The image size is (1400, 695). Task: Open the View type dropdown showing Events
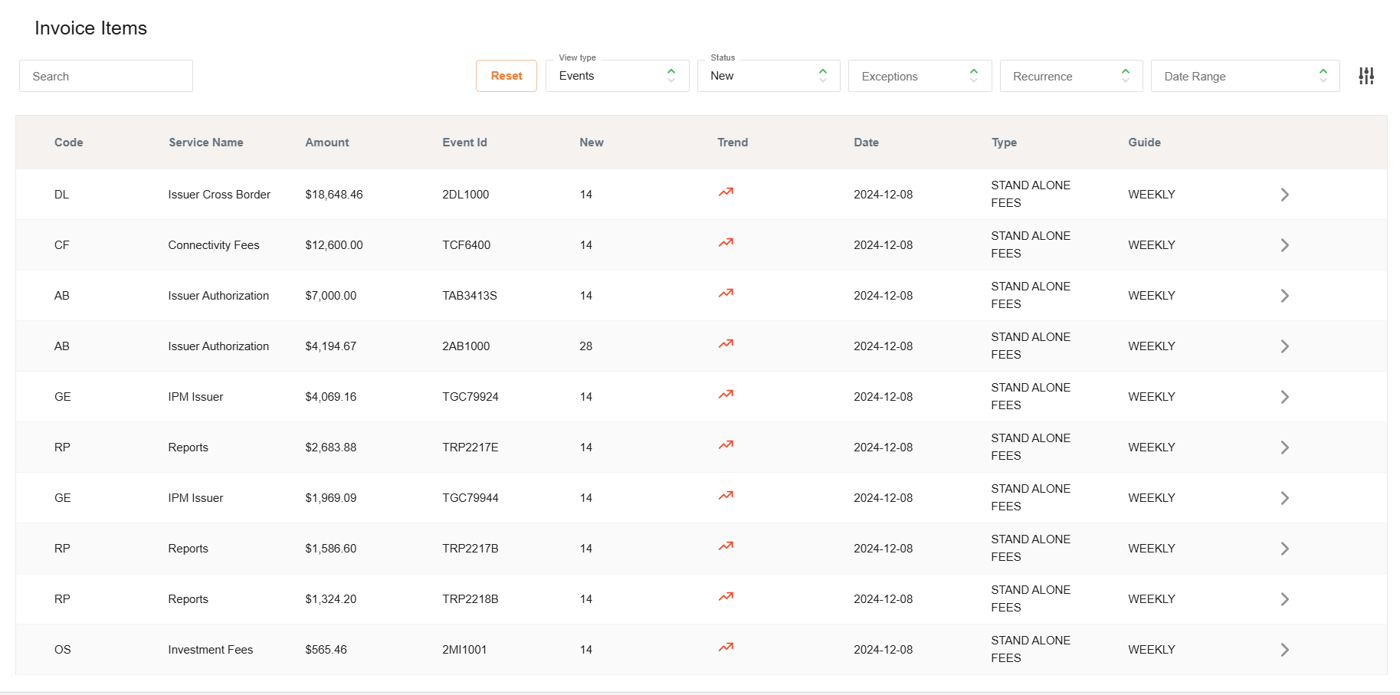click(618, 76)
